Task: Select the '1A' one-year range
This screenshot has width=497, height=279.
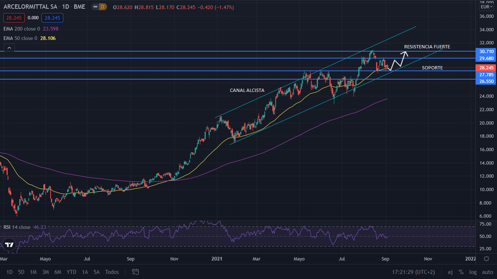Action: click(84, 272)
